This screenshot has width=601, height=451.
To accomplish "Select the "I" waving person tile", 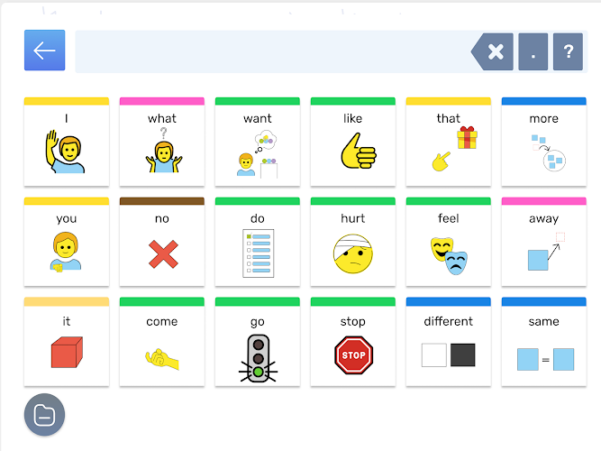I will tap(67, 142).
